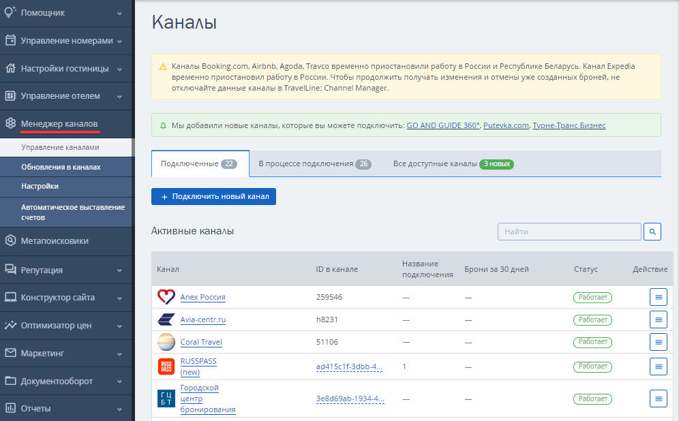
Task: Click the magnifier search button near Найти
Action: click(x=652, y=232)
